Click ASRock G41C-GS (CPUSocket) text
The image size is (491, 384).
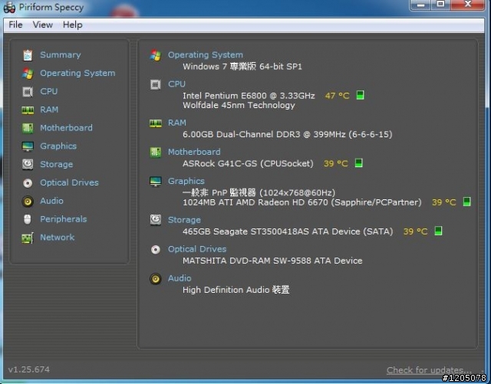tap(248, 164)
